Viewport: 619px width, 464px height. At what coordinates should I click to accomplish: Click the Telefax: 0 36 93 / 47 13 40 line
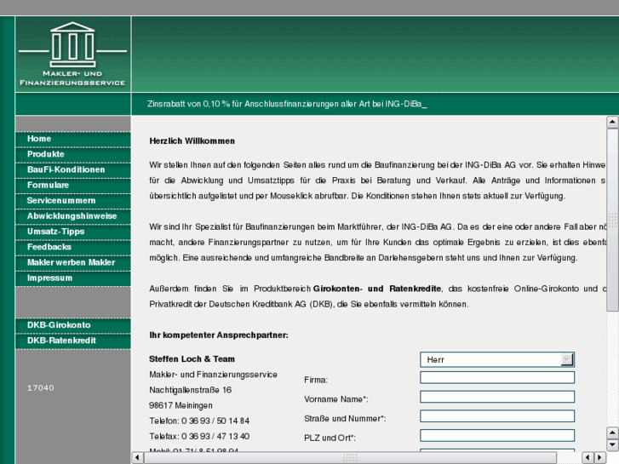tap(199, 437)
